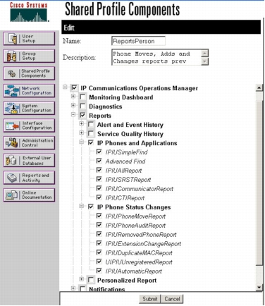Select the Alert and Event History item
The width and height of the screenshot is (265, 306).
[130, 125]
